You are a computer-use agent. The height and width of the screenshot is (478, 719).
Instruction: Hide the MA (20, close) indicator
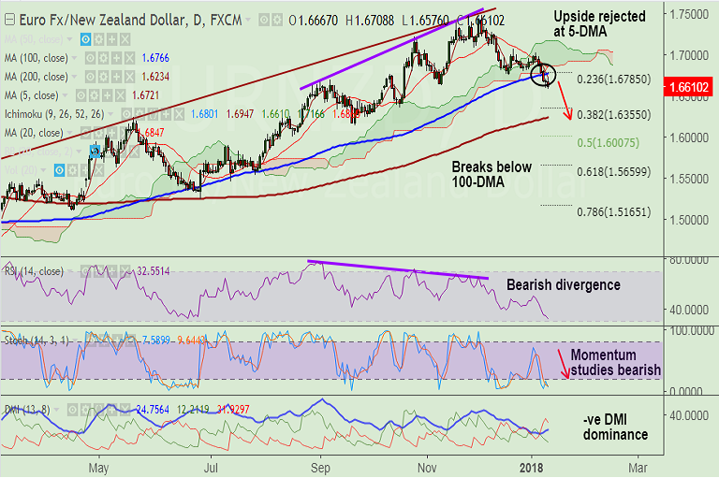[x=86, y=133]
